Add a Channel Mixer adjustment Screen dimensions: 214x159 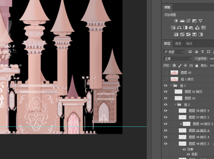197,28
